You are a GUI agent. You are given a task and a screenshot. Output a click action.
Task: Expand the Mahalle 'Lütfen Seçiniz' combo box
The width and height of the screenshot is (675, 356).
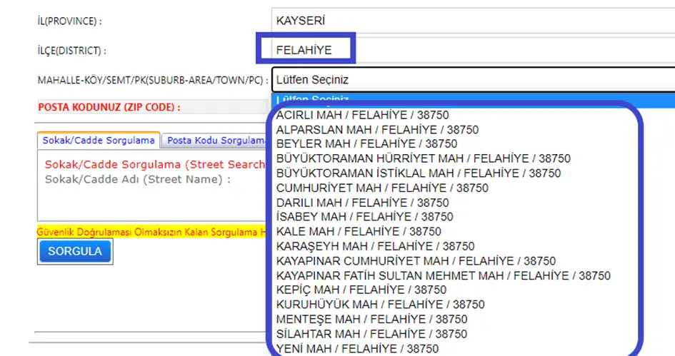(x=471, y=80)
